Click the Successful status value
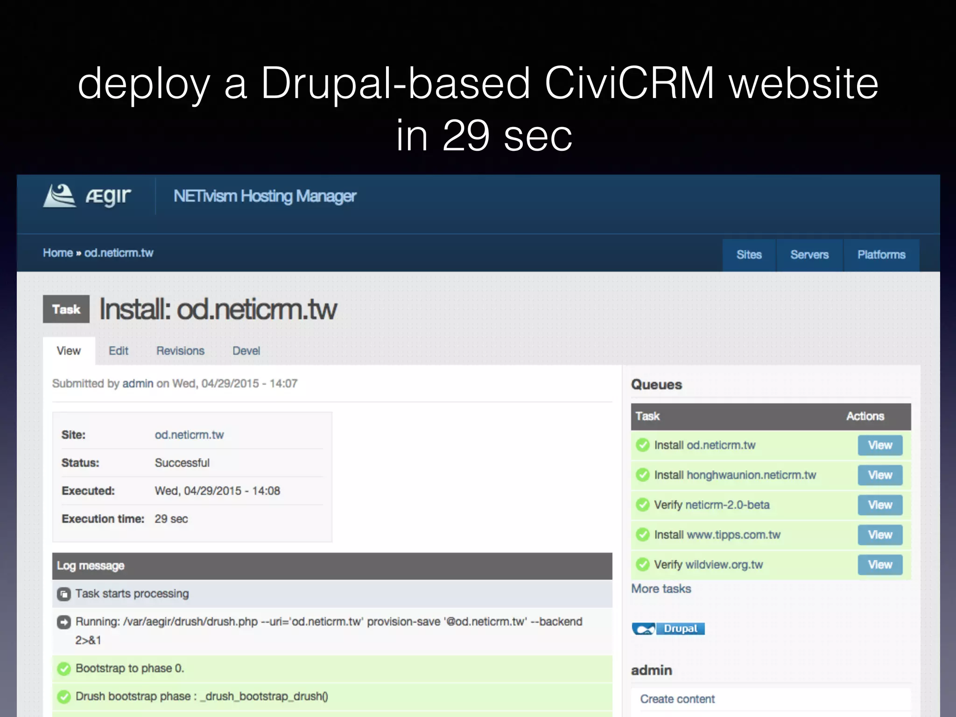956x717 pixels. coord(182,463)
